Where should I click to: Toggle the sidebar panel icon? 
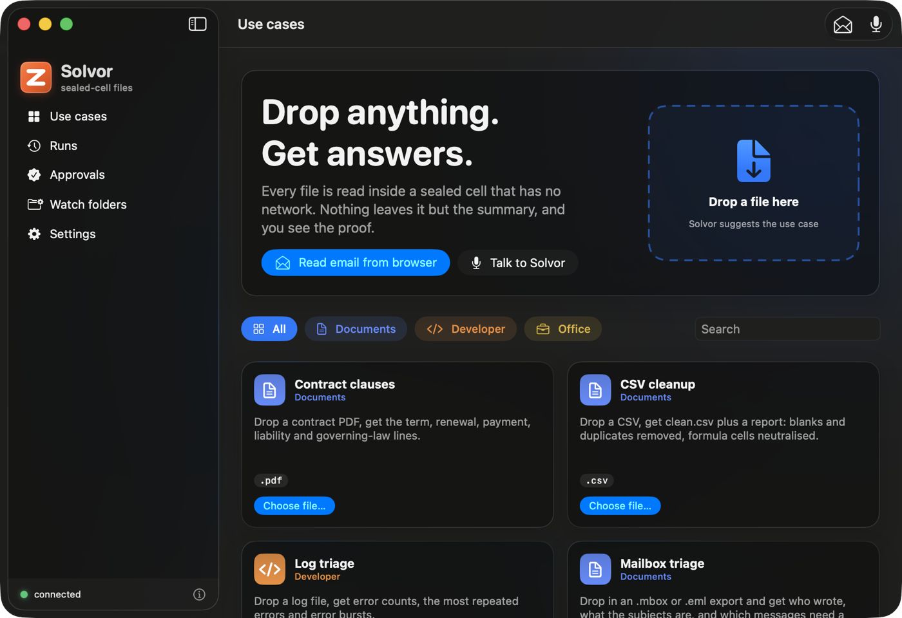(197, 24)
